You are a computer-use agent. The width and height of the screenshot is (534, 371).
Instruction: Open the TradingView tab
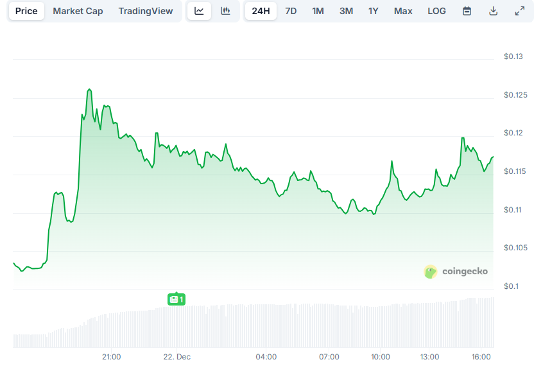146,11
